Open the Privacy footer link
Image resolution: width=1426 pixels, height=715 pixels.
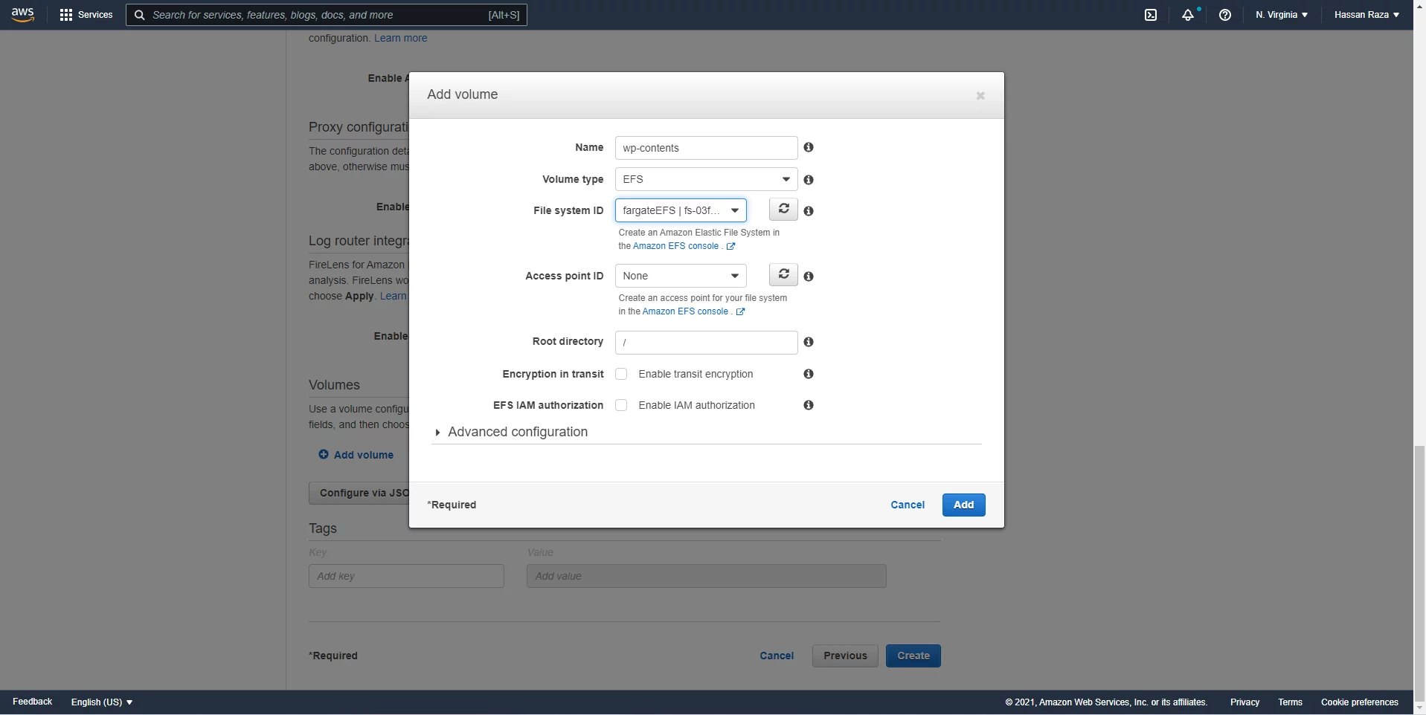pyautogui.click(x=1244, y=702)
